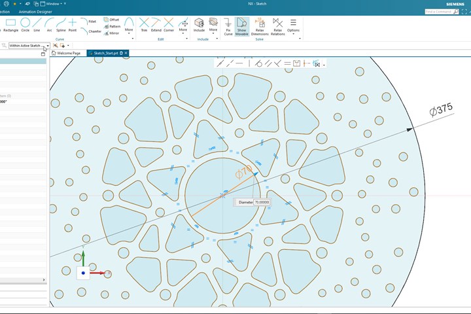Apply the perpendicular relation
The width and height of the screenshot is (471, 314).
pos(277,63)
